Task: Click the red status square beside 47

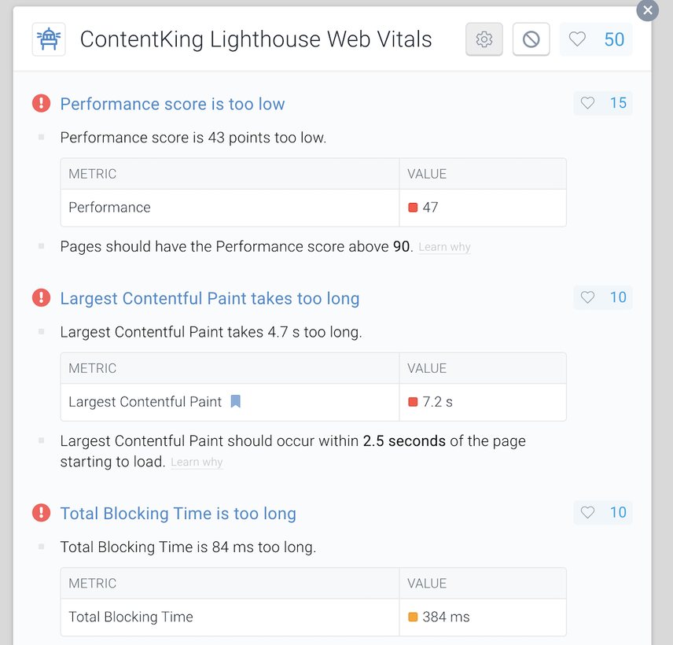Action: [x=413, y=208]
